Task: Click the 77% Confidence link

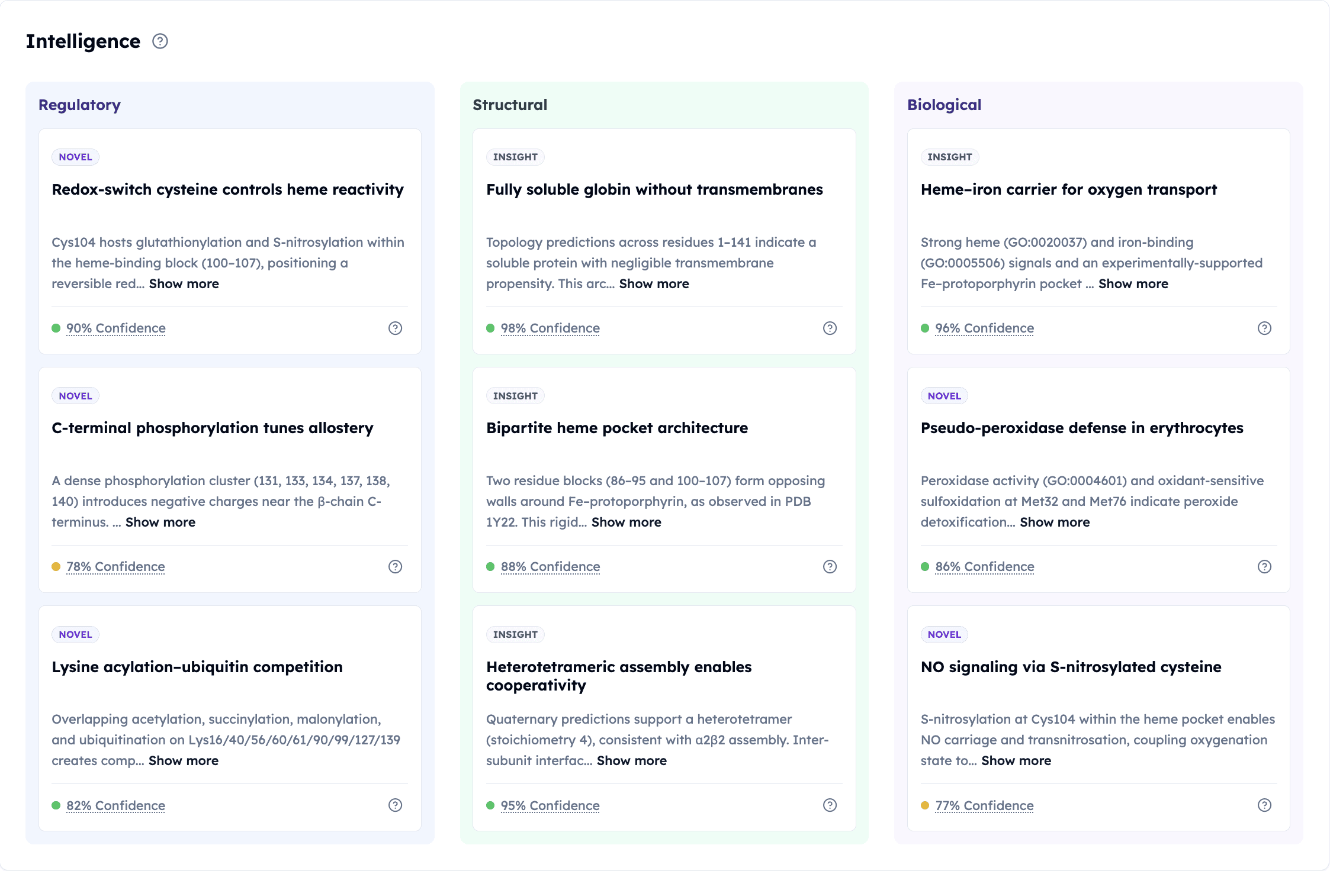Action: [x=984, y=806]
